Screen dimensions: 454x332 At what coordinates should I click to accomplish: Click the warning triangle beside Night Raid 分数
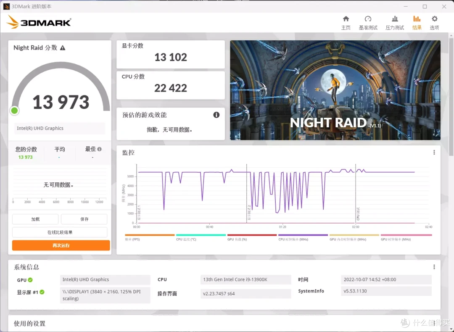click(x=63, y=48)
